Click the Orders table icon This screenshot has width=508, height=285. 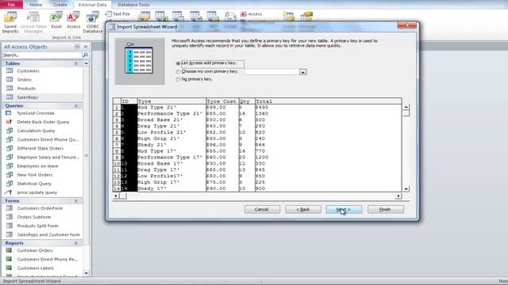click(10, 79)
